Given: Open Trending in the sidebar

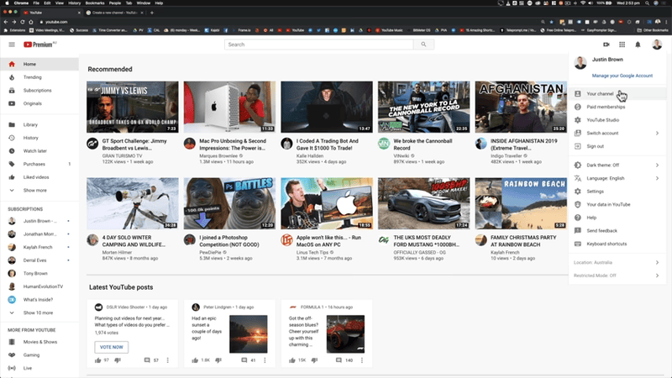Looking at the screenshot, I should click(x=32, y=77).
